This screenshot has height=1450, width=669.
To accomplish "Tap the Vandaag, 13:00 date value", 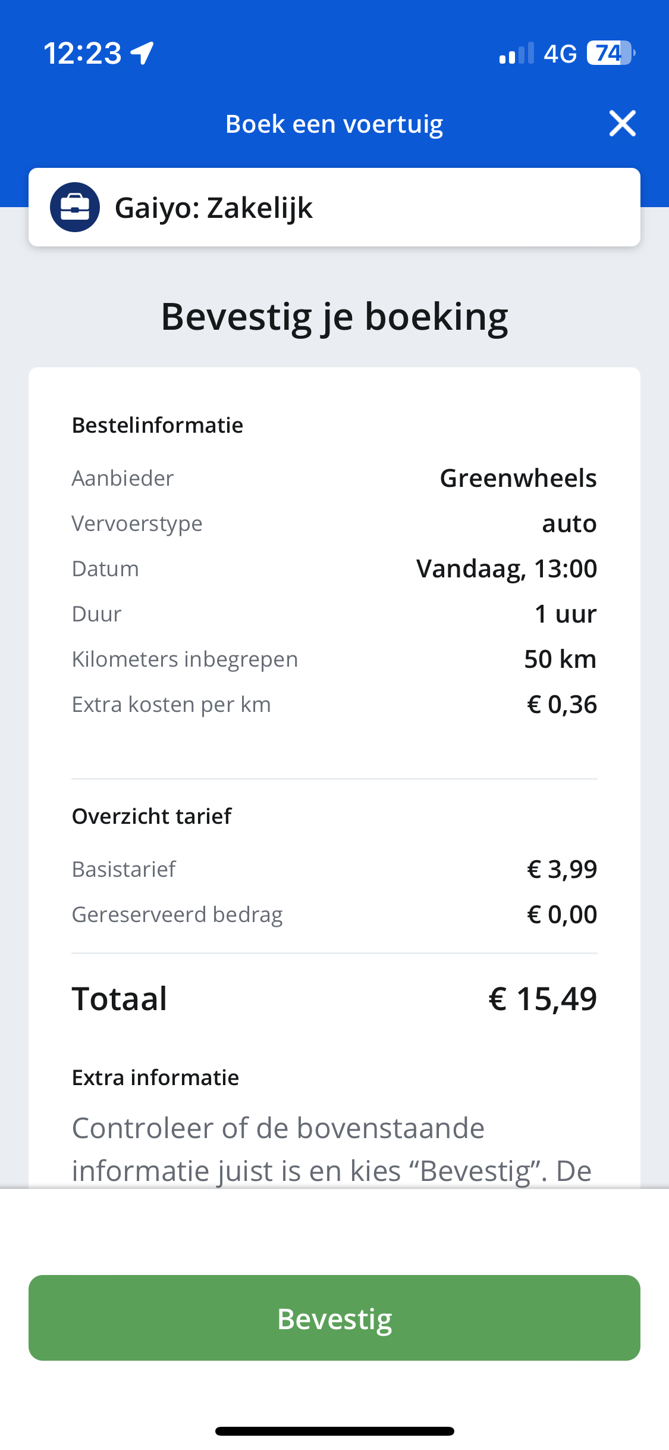I will (507, 568).
